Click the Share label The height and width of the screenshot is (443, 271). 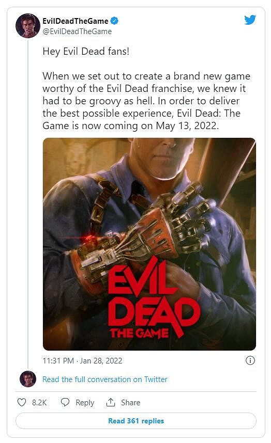coord(130,402)
